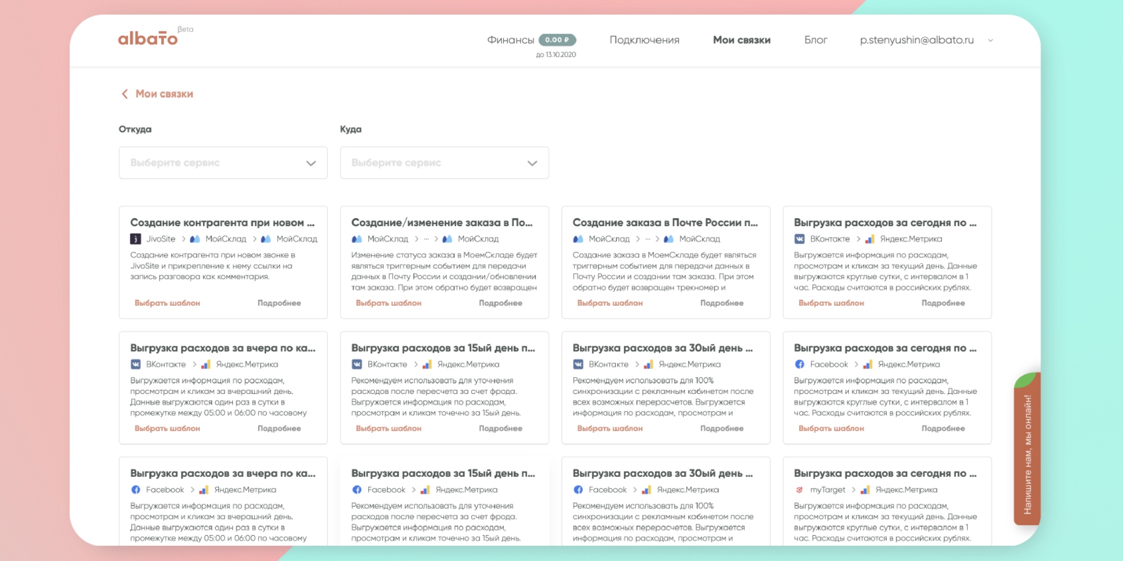Open Подробнее for ВКонтакте 15ый день card
1123x561 pixels.
[x=500, y=429]
